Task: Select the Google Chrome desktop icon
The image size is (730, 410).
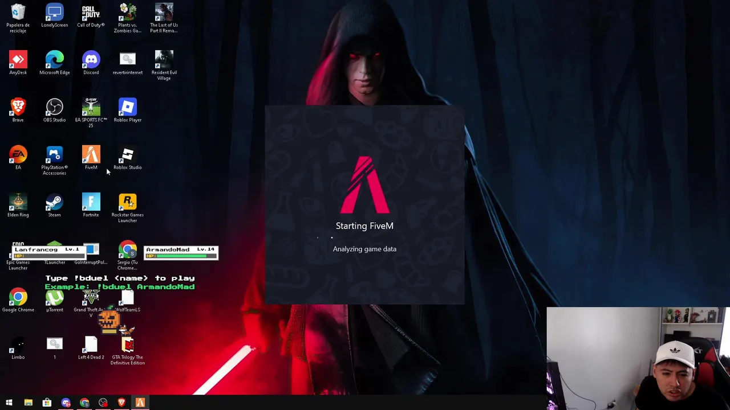Action: pos(18,300)
